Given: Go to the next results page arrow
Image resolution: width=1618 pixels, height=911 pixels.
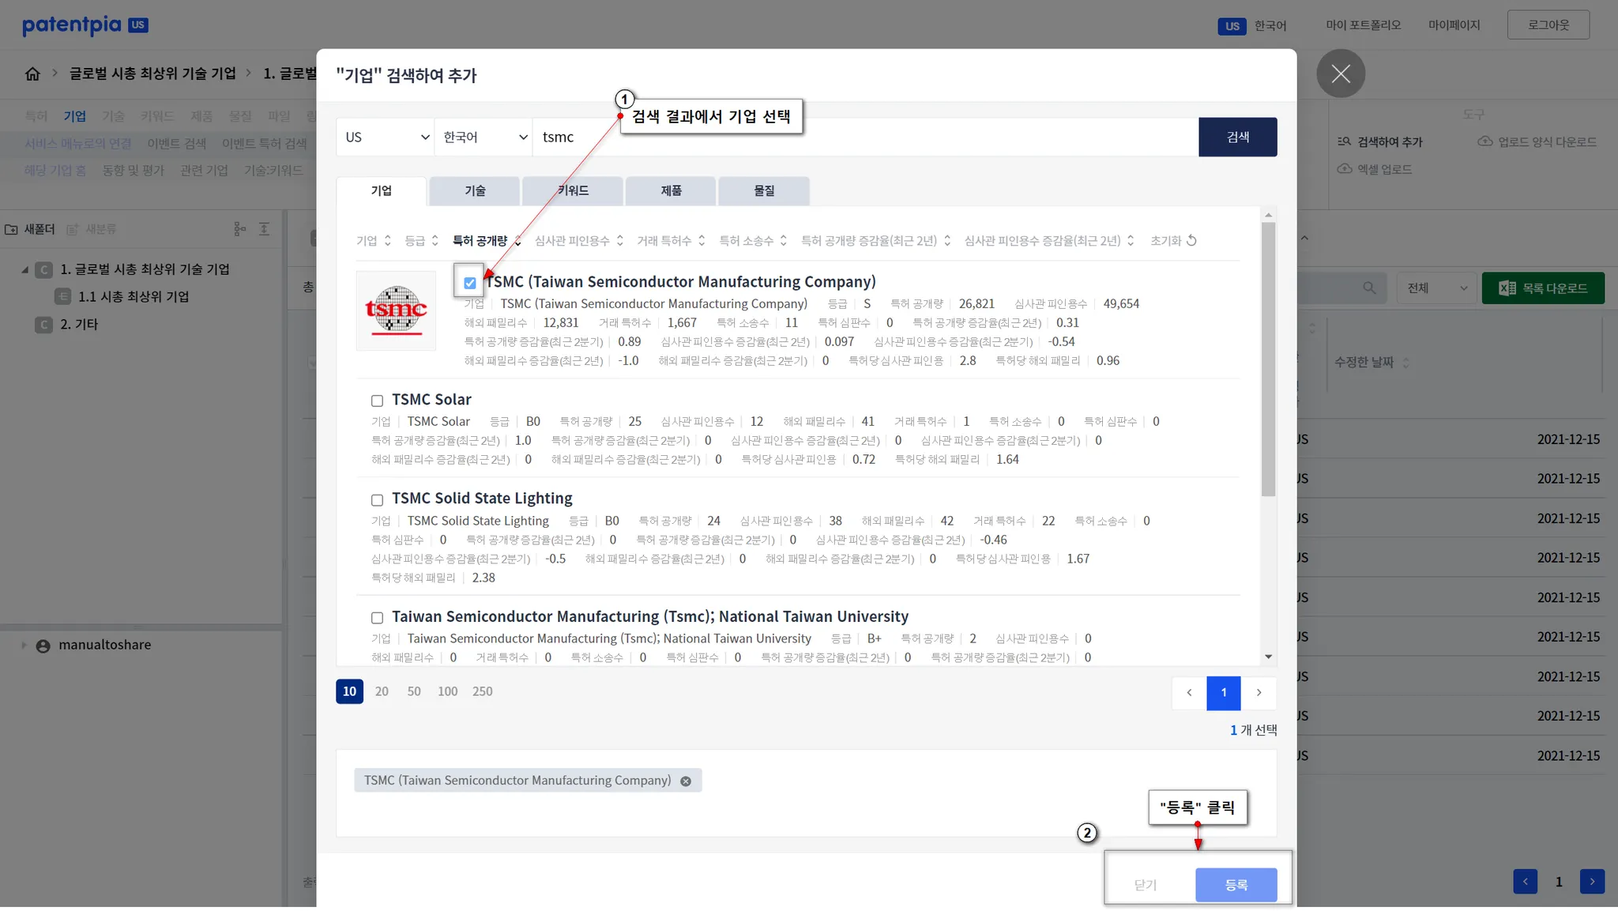Looking at the screenshot, I should (1259, 693).
